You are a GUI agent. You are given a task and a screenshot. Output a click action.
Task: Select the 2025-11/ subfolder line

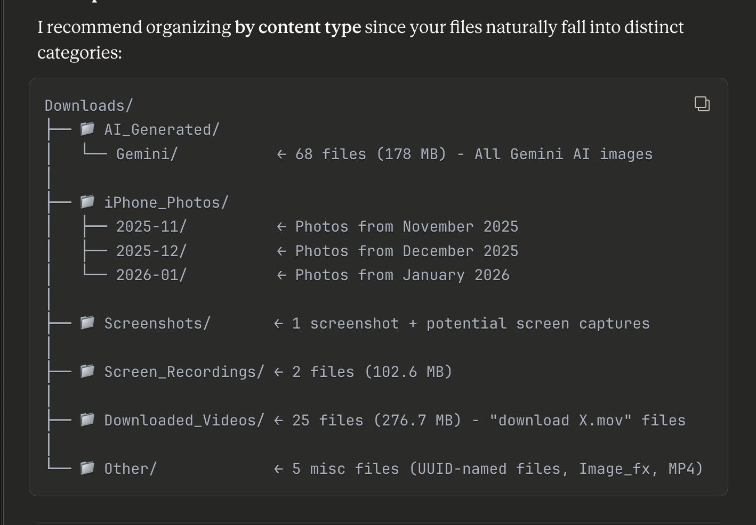(x=151, y=227)
